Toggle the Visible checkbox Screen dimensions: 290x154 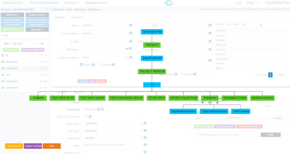tap(81, 64)
